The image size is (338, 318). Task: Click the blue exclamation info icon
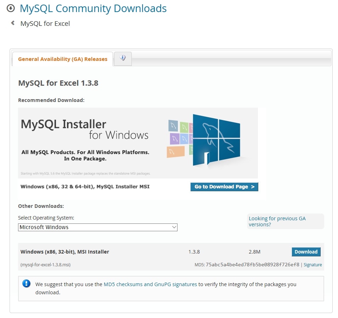coord(27,284)
